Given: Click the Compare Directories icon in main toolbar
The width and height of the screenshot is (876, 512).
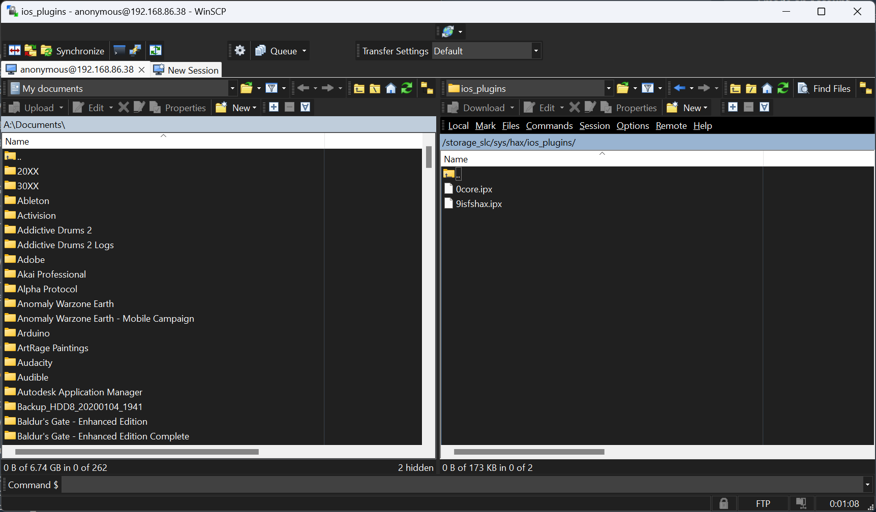Looking at the screenshot, I should [15, 50].
